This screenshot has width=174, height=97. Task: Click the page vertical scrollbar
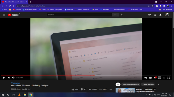(173, 20)
